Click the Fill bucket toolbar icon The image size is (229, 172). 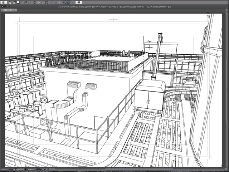[x=42, y=3]
